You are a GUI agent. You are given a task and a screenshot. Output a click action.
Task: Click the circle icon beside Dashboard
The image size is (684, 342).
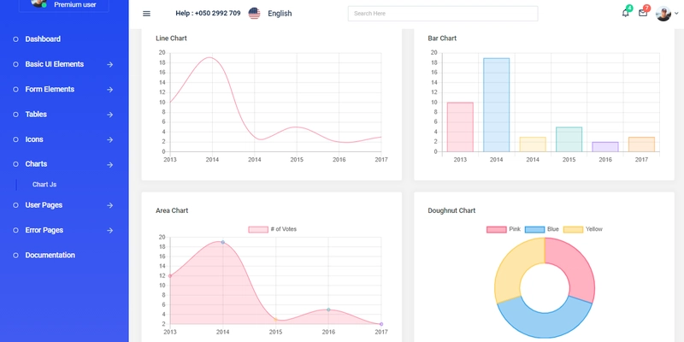pos(15,39)
